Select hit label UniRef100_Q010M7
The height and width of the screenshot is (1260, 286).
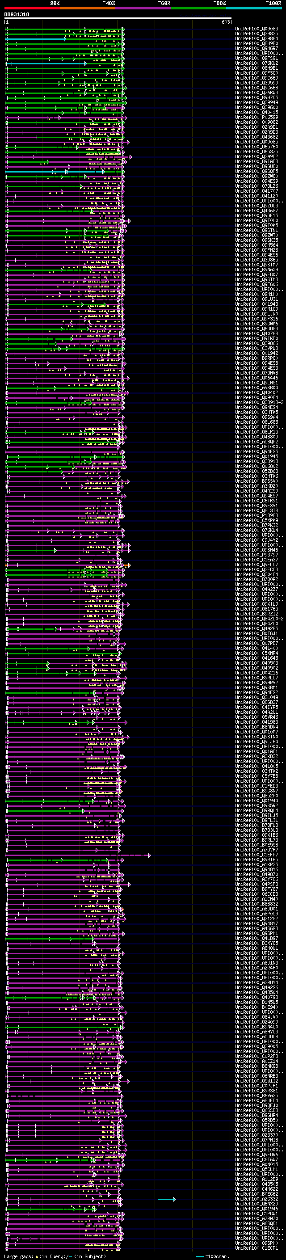[x=257, y=732]
